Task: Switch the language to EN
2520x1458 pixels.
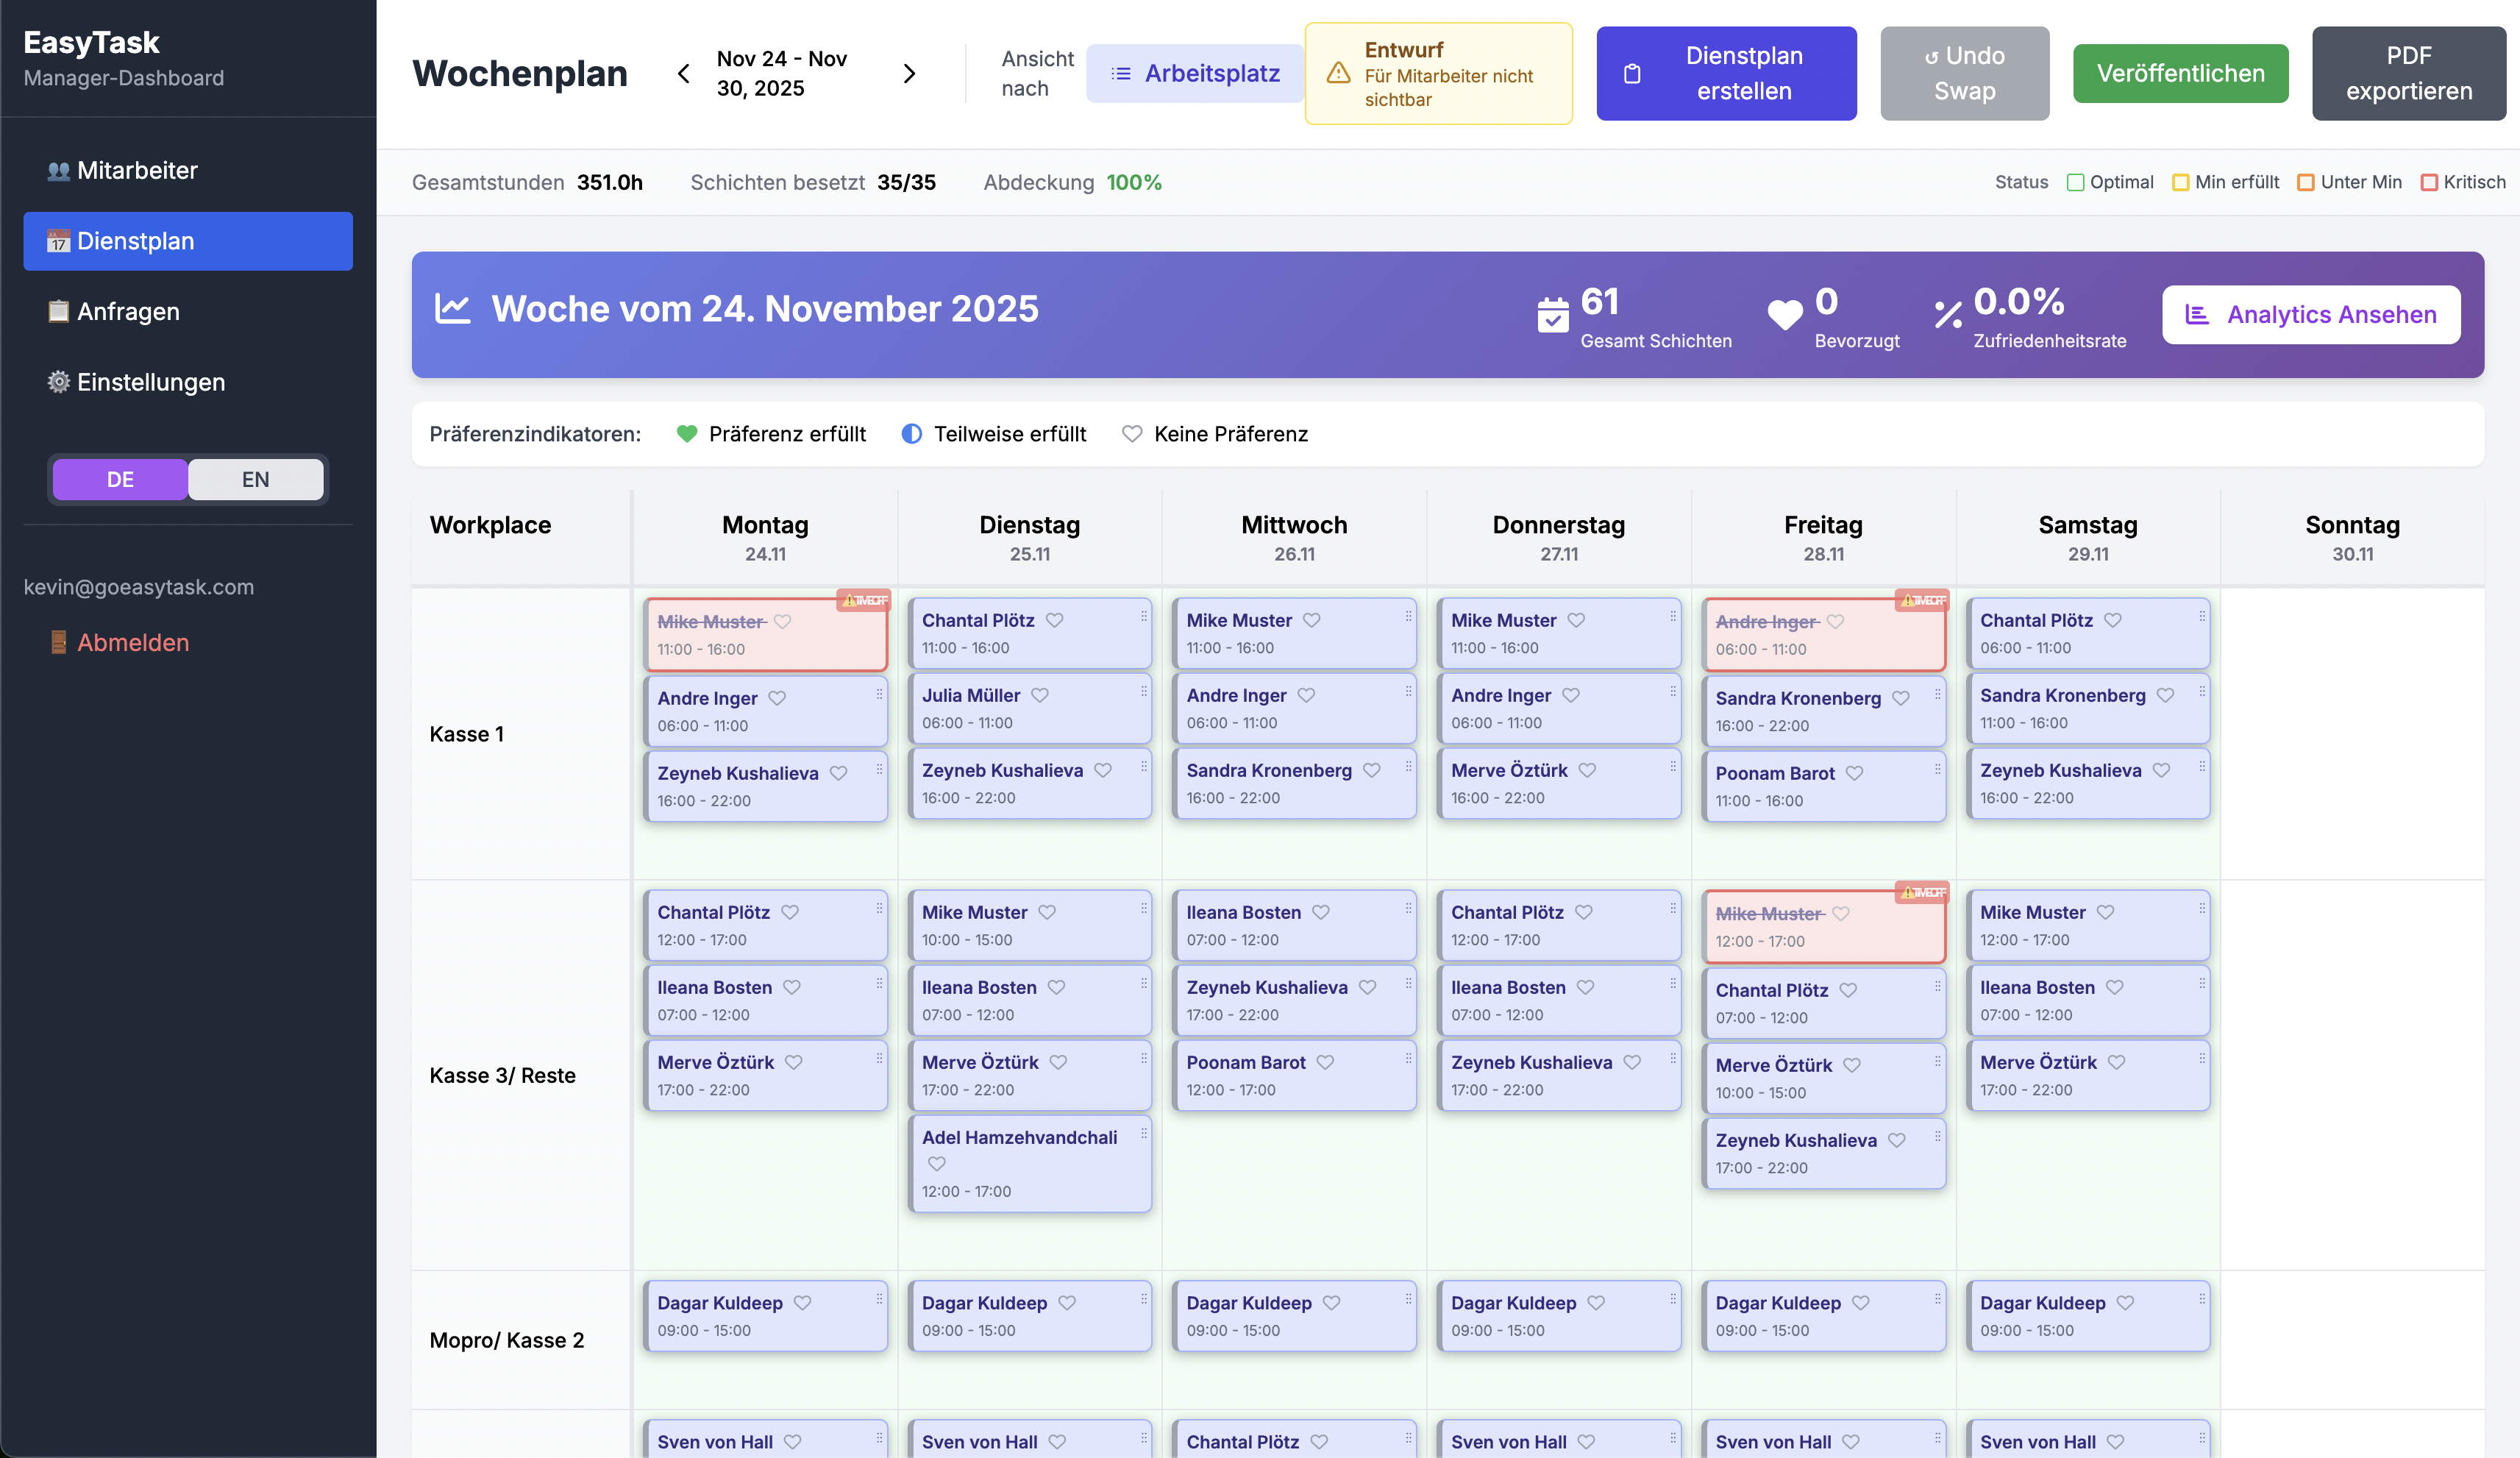Action: click(255, 479)
